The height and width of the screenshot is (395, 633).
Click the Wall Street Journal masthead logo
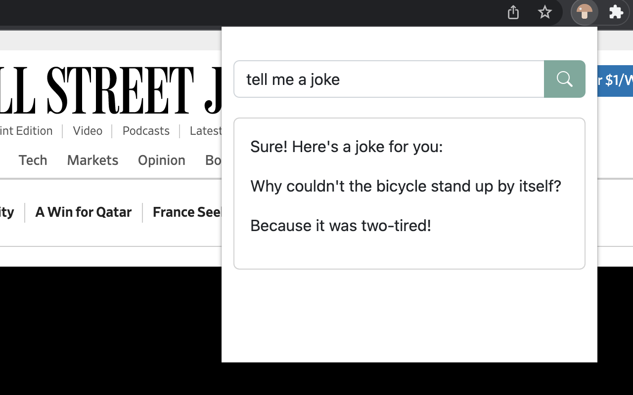tap(109, 89)
